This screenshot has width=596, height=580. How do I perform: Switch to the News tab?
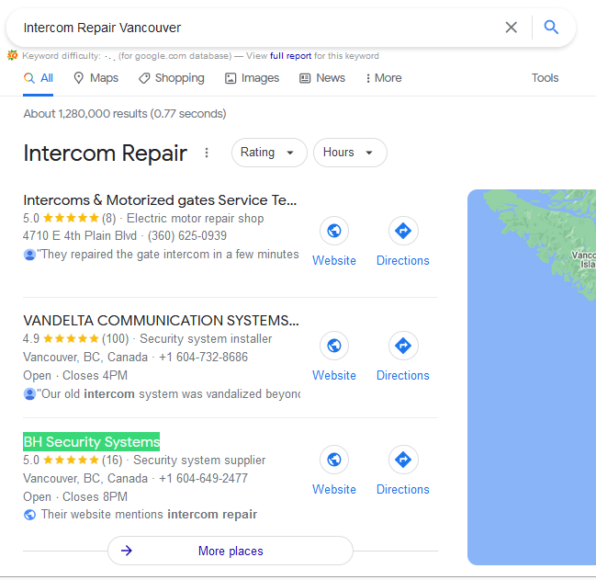tap(322, 78)
